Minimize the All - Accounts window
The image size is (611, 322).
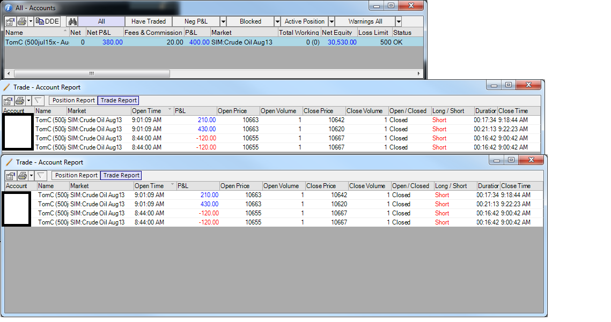click(377, 6)
